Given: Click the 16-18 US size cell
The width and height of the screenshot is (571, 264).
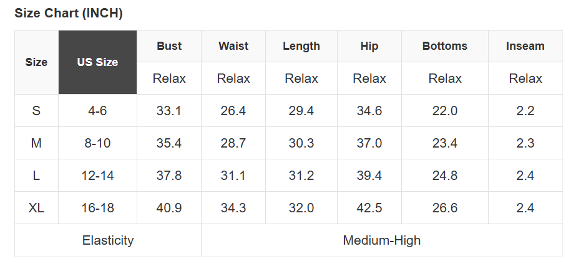Looking at the screenshot, I should pyautogui.click(x=97, y=208).
